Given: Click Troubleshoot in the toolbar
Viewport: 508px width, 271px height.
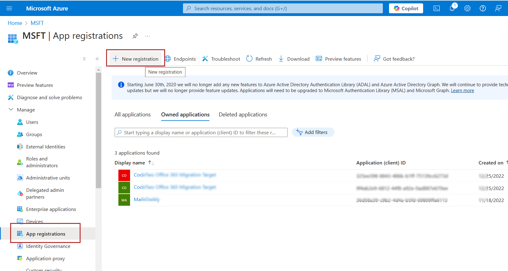Looking at the screenshot, I should pyautogui.click(x=221, y=59).
